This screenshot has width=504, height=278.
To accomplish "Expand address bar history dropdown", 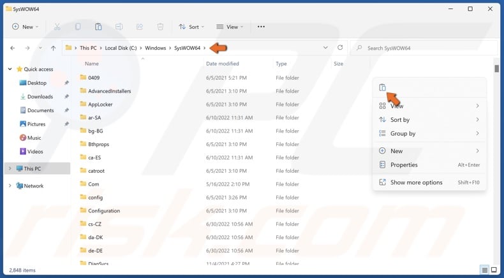I will 325,48.
